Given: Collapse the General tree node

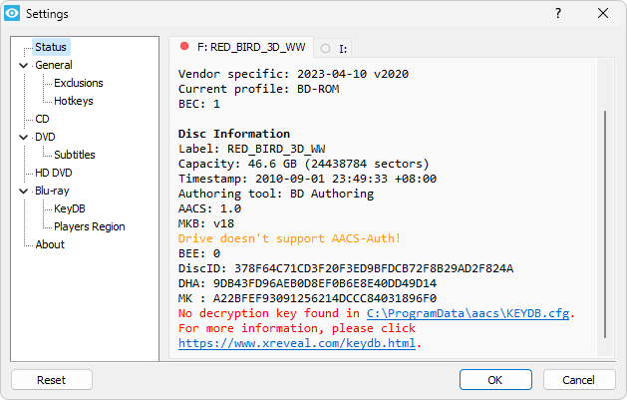Looking at the screenshot, I should coord(24,65).
